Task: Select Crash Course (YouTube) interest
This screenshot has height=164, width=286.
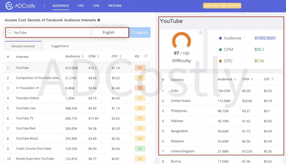Action: tap(78, 148)
